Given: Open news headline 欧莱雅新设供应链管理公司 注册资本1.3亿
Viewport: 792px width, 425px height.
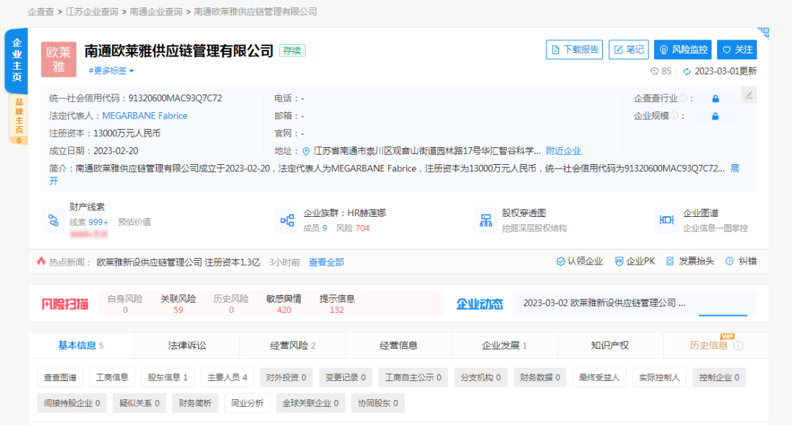Looking at the screenshot, I should pos(178,262).
